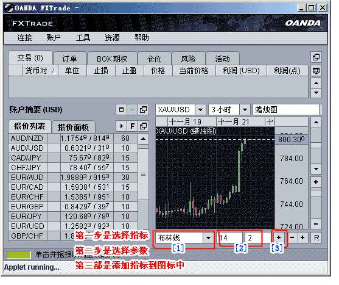Click the indicator deviation field showing 2
Image resolution: width=339 pixels, height=285 pixels.
pyautogui.click(x=253, y=238)
